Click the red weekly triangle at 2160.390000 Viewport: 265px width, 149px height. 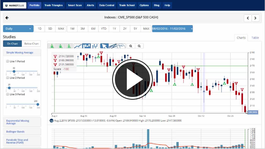(x=55, y=60)
